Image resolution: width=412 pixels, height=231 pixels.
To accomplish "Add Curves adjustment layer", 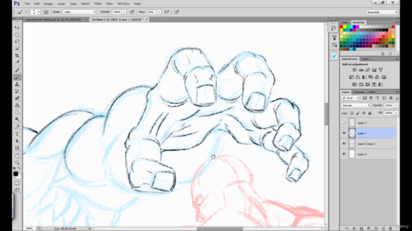I will 368,70.
